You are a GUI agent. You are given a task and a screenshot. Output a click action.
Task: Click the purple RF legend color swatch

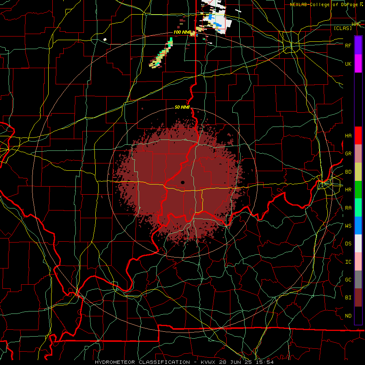click(x=358, y=45)
